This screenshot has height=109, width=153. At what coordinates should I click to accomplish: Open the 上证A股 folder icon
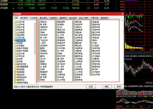pos(16,22)
